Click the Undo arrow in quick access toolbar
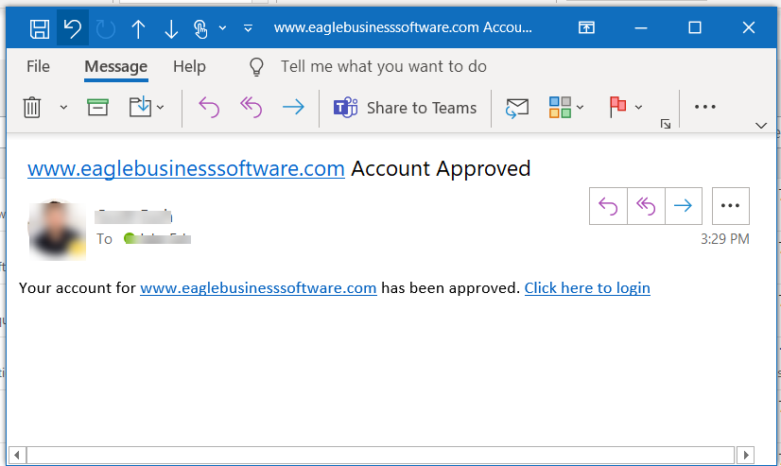Image resolution: width=781 pixels, height=466 pixels. tap(72, 28)
